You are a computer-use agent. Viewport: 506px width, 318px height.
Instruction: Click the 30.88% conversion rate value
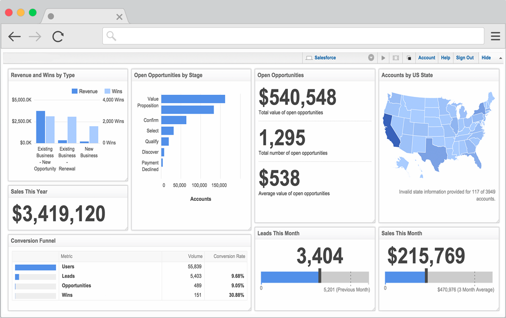pyautogui.click(x=236, y=295)
